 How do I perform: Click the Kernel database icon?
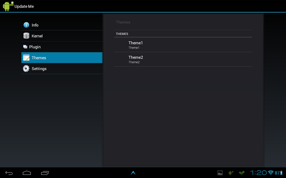(x=26, y=36)
